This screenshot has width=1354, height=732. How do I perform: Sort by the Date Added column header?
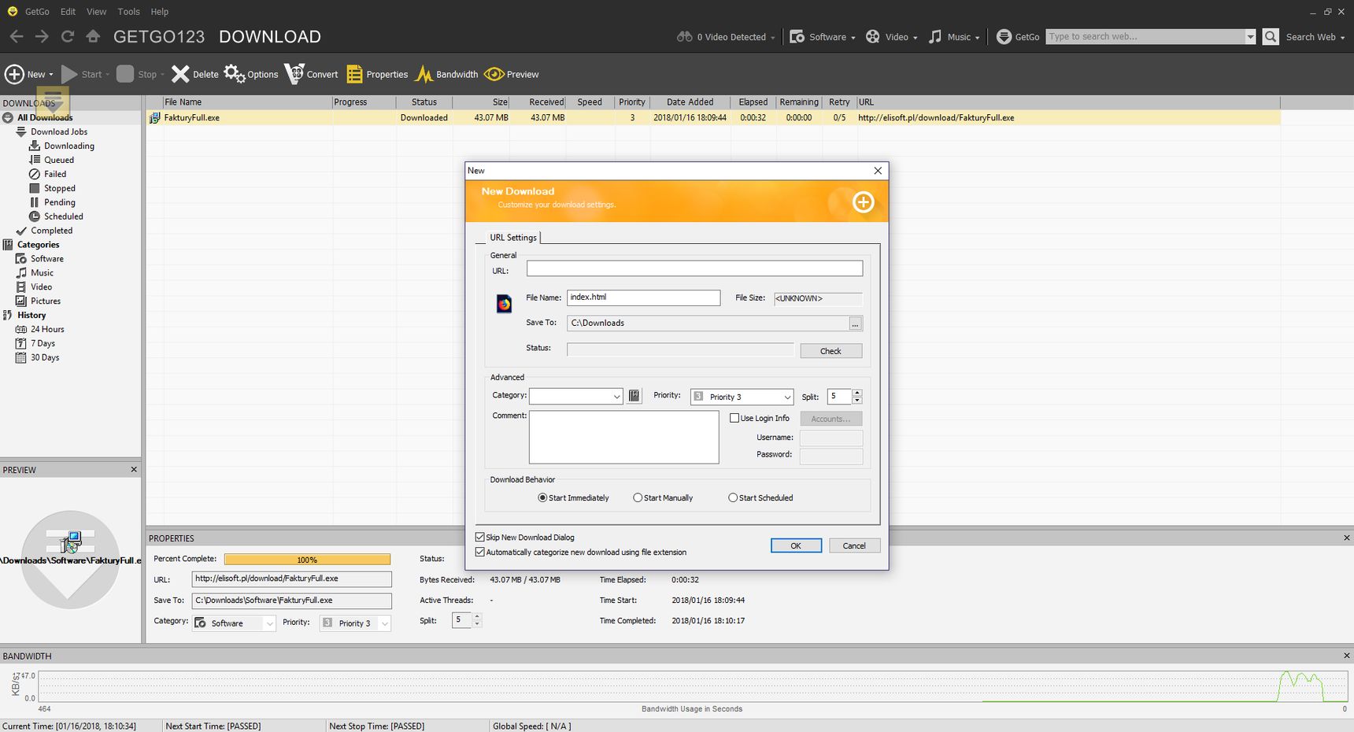click(690, 102)
